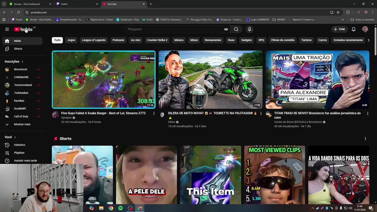The image size is (377, 212).
Task: Bookmark this page with star icon
Action: [x=338, y=12]
